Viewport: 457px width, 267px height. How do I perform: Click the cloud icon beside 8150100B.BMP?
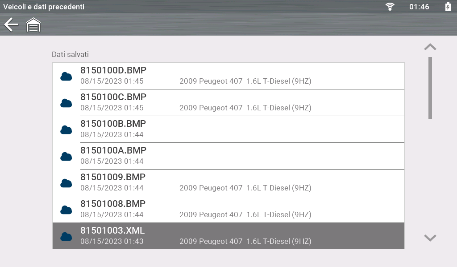pos(66,129)
